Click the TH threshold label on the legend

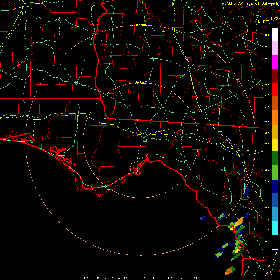pos(267,243)
